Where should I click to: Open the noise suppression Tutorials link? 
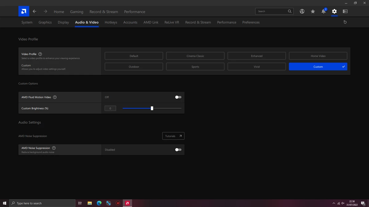(x=173, y=136)
